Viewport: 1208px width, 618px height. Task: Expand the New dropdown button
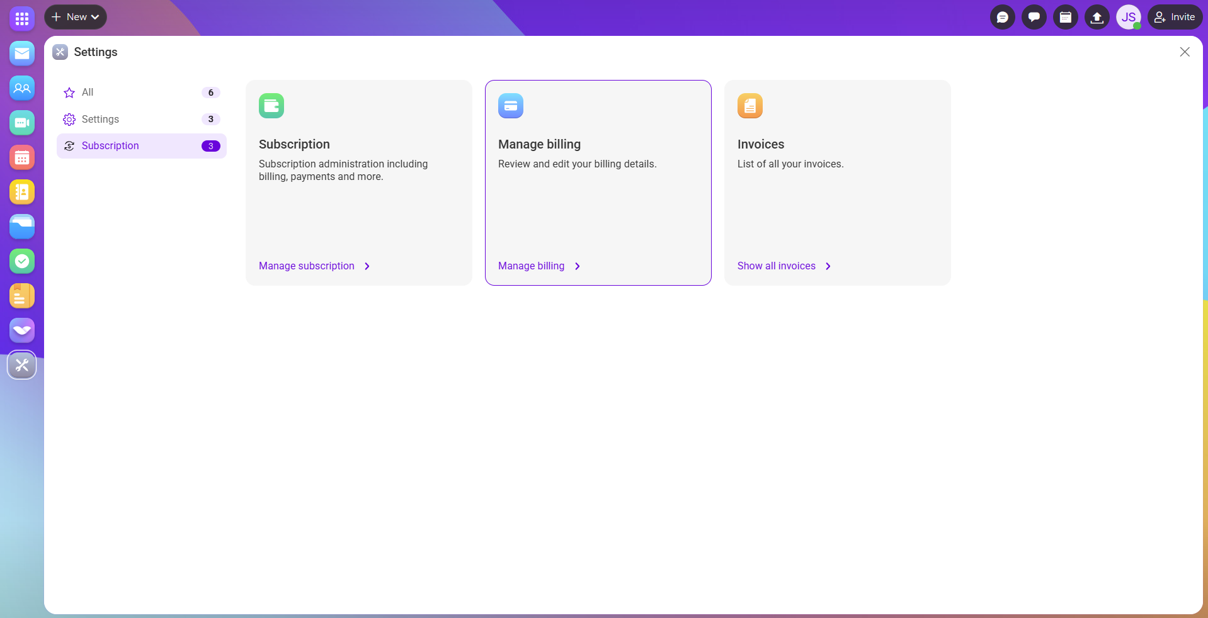coord(76,17)
